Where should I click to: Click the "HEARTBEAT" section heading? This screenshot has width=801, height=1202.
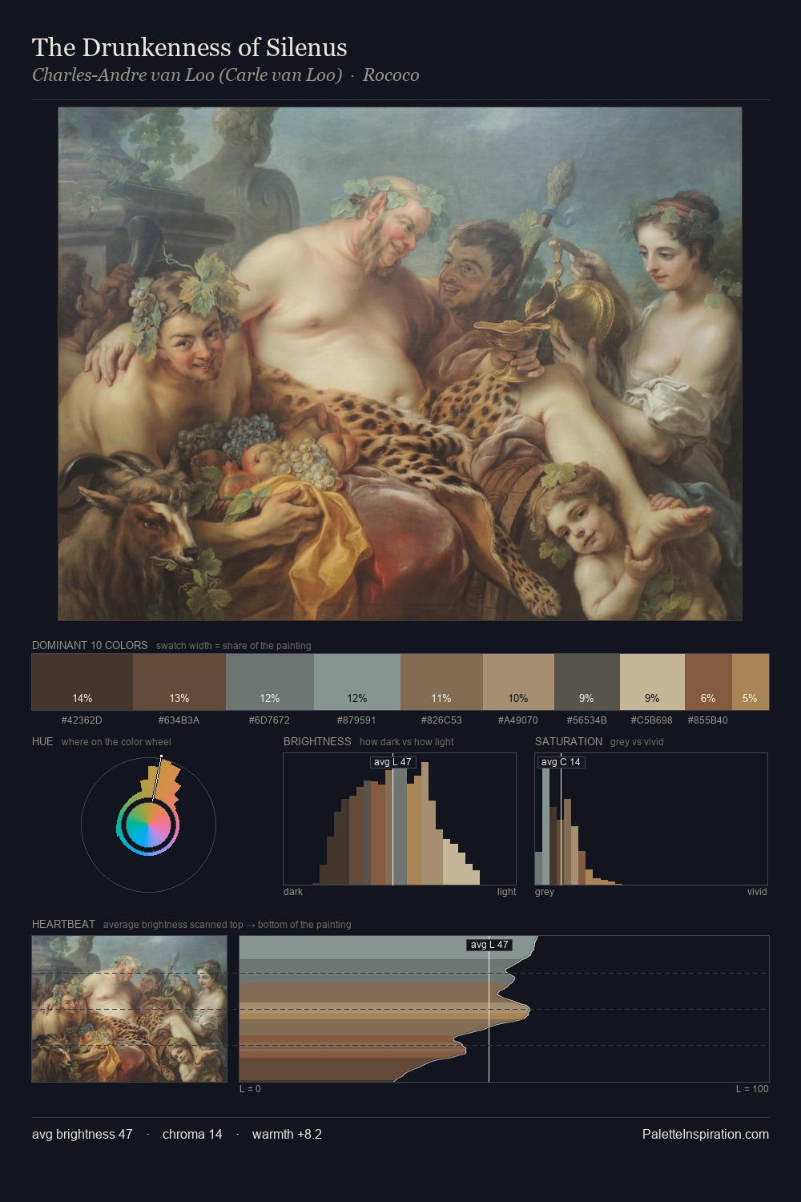coord(63,924)
